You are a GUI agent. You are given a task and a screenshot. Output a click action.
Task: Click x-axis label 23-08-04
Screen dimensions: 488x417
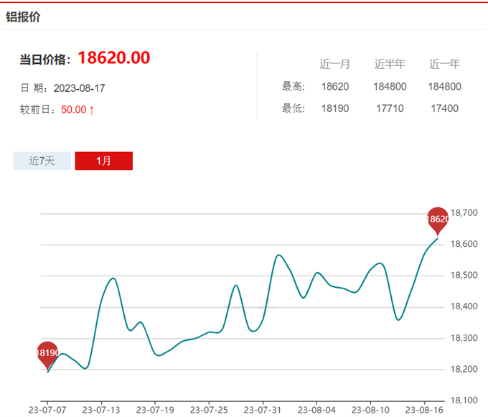[316, 410]
